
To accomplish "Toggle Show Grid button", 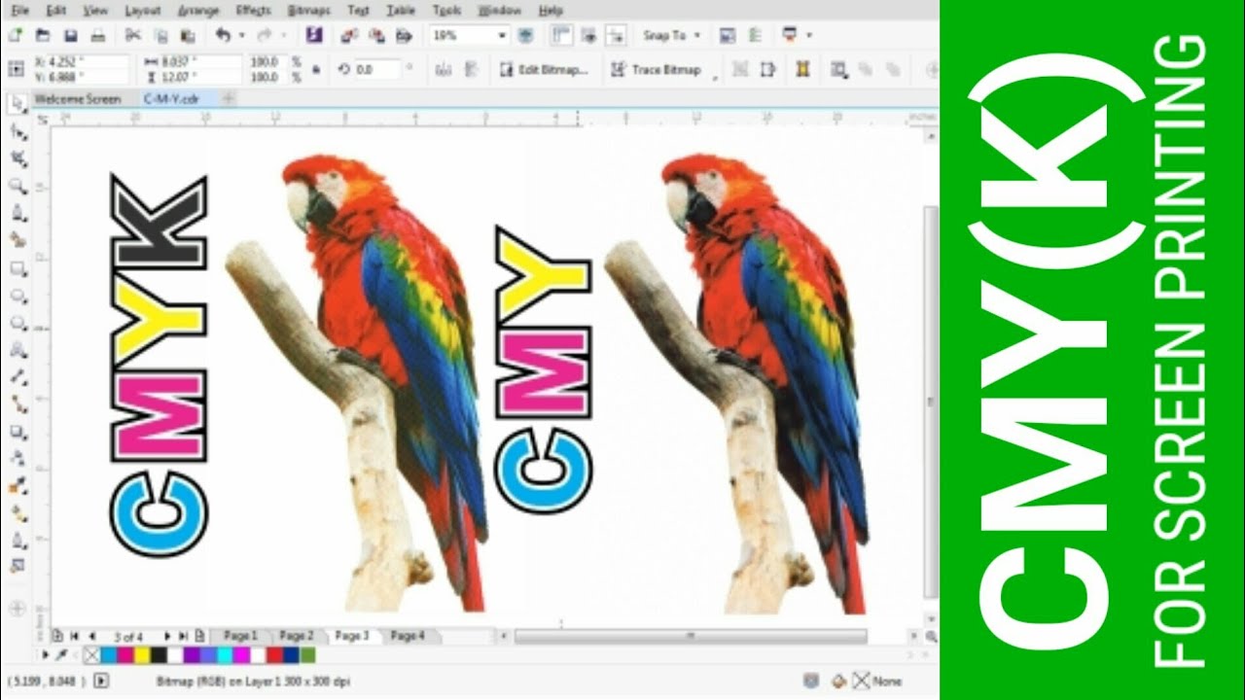I will pos(588,35).
